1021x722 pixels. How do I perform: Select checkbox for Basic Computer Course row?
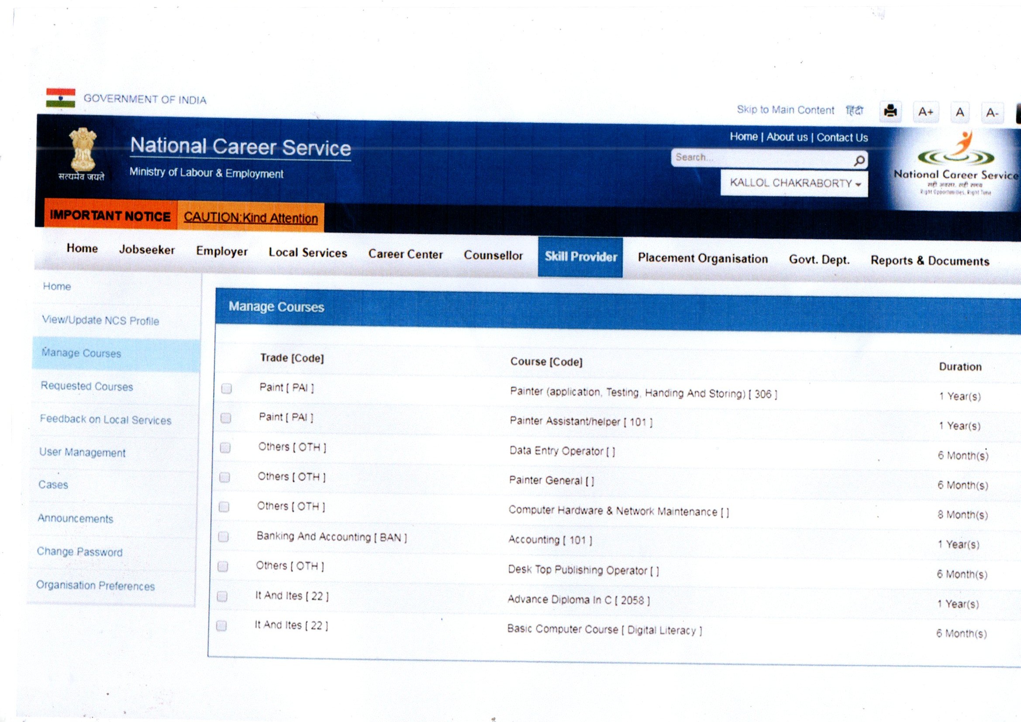click(x=221, y=626)
